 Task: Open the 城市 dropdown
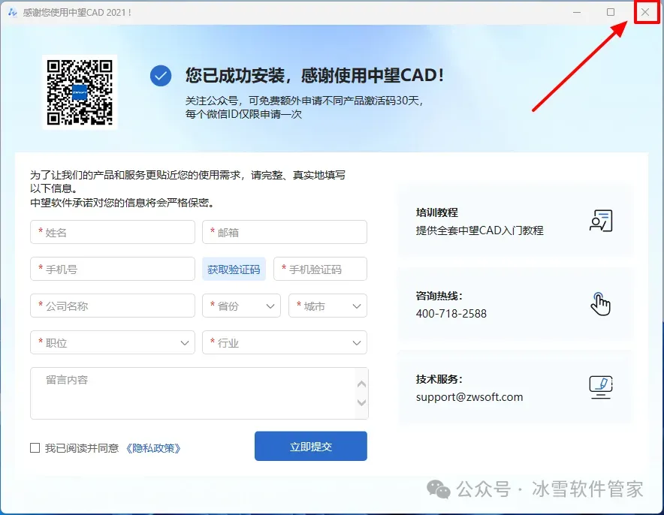point(327,306)
